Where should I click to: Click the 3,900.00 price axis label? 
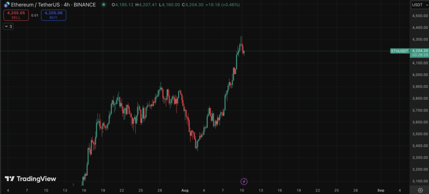click(x=420, y=87)
